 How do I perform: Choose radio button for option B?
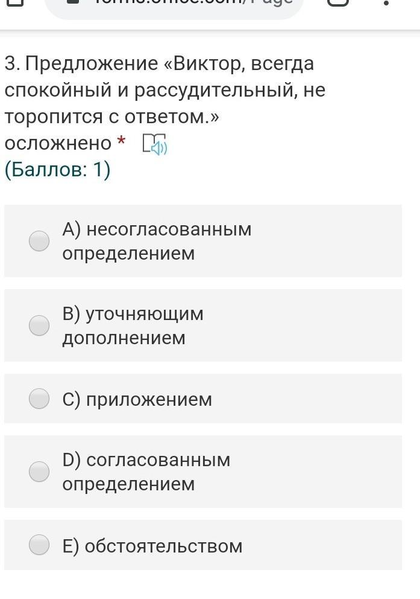pyautogui.click(x=39, y=325)
